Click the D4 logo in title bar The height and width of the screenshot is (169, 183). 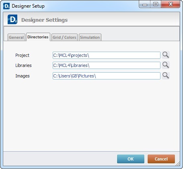point(6,6)
